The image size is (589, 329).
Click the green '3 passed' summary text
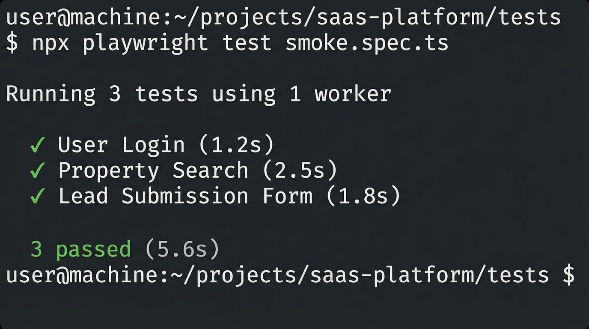80,249
